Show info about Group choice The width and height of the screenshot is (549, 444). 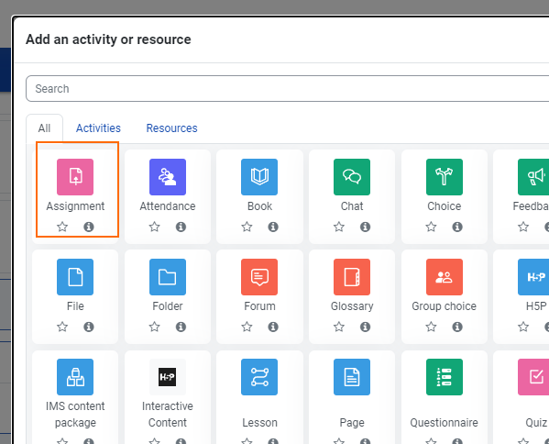click(x=457, y=327)
